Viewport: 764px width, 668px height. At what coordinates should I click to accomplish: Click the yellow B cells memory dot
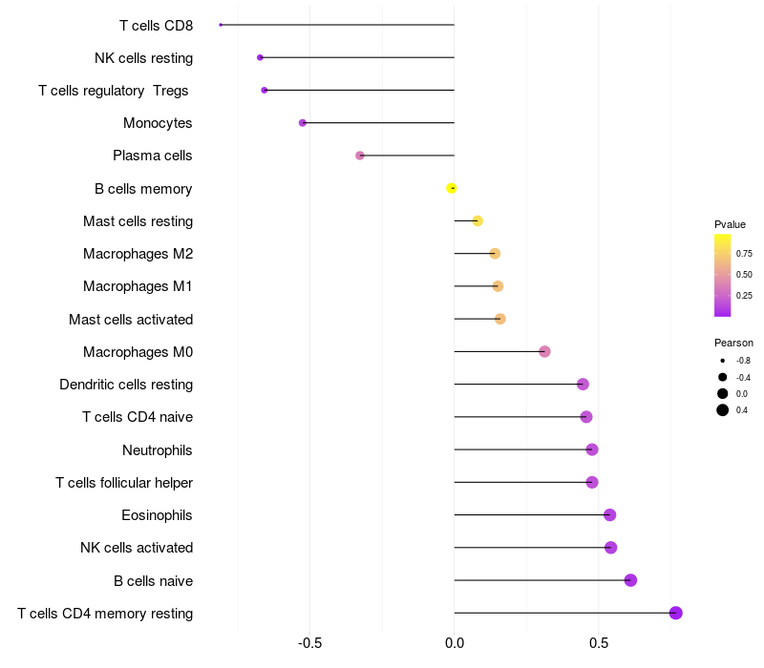point(452,189)
